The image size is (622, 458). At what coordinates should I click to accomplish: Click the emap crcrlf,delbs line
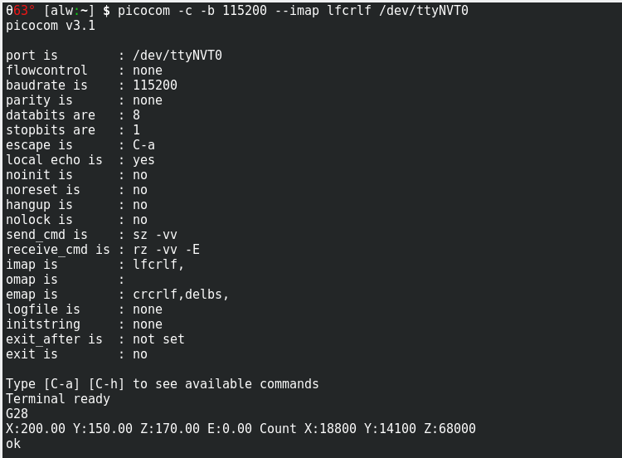[x=117, y=295]
